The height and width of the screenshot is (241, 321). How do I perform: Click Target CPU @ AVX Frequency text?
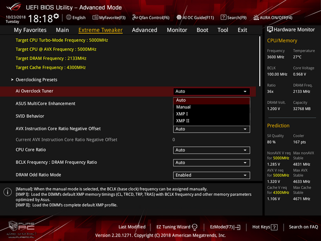(x=56, y=49)
